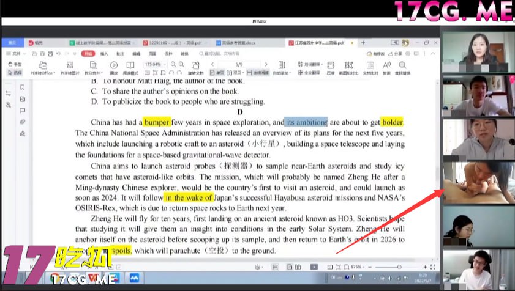Activate the 选择 select tool
The image size is (515, 291).
14,72
